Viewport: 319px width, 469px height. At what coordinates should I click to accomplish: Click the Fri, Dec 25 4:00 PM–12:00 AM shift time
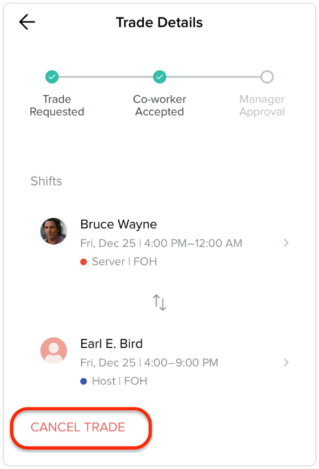pos(161,243)
